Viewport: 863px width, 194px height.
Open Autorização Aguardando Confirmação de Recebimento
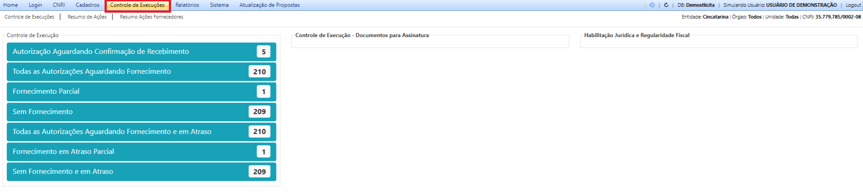click(x=141, y=52)
